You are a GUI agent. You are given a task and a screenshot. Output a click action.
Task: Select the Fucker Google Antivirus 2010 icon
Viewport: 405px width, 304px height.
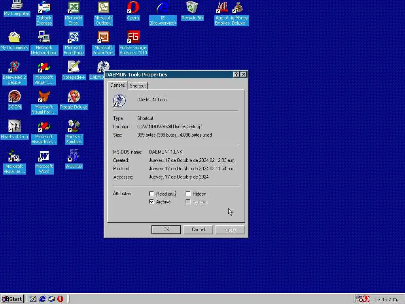pos(133,43)
